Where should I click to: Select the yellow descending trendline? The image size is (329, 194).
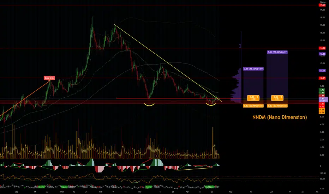[x=168, y=63]
